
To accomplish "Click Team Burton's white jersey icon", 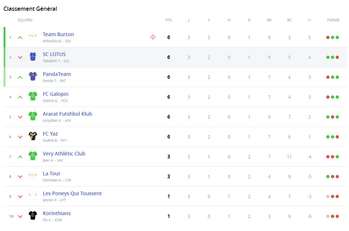I will (x=33, y=37).
